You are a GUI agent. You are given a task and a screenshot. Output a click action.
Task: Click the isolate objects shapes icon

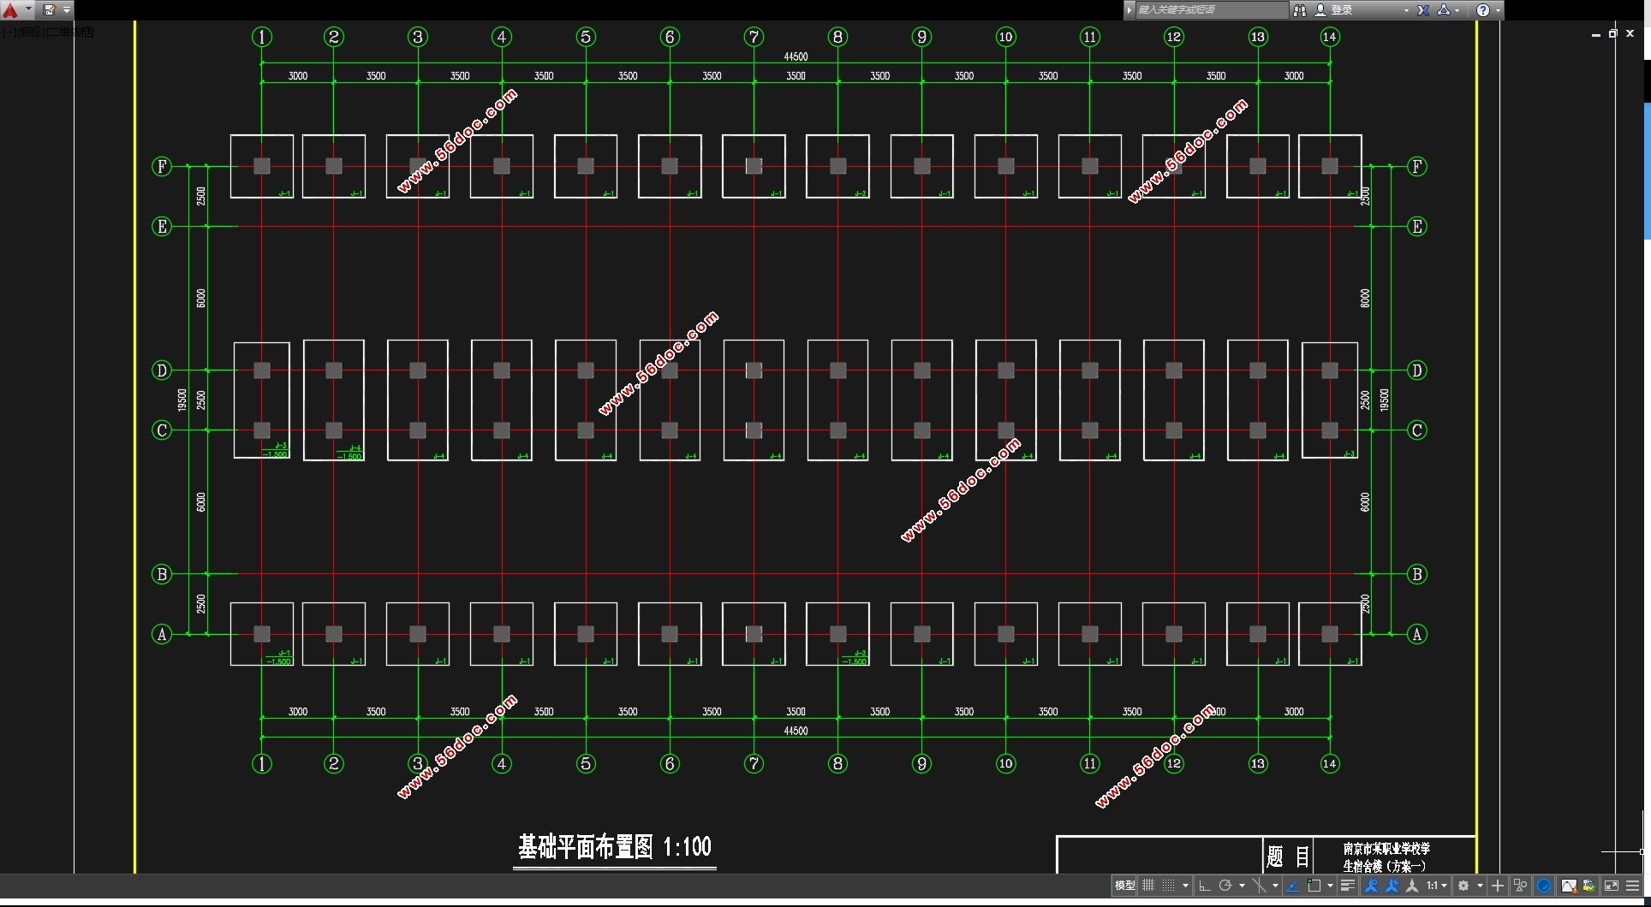click(1521, 886)
